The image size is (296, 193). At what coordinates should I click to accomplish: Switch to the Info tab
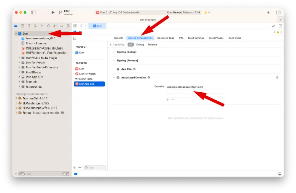pyautogui.click(x=181, y=38)
